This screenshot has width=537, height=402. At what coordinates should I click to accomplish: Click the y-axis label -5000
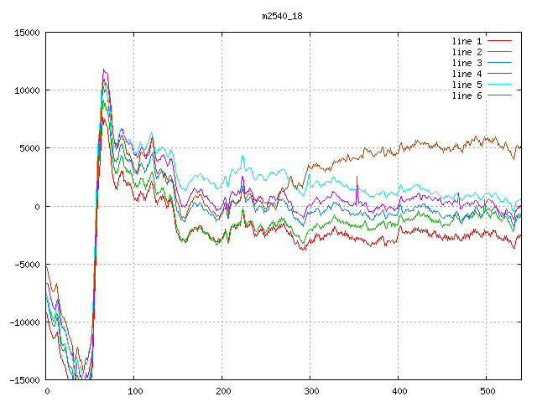(27, 265)
